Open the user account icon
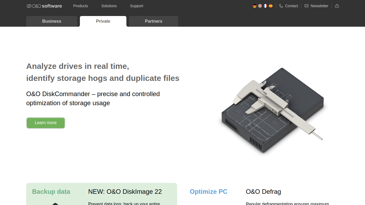Viewport: 365px width, 205px height. coord(337,6)
